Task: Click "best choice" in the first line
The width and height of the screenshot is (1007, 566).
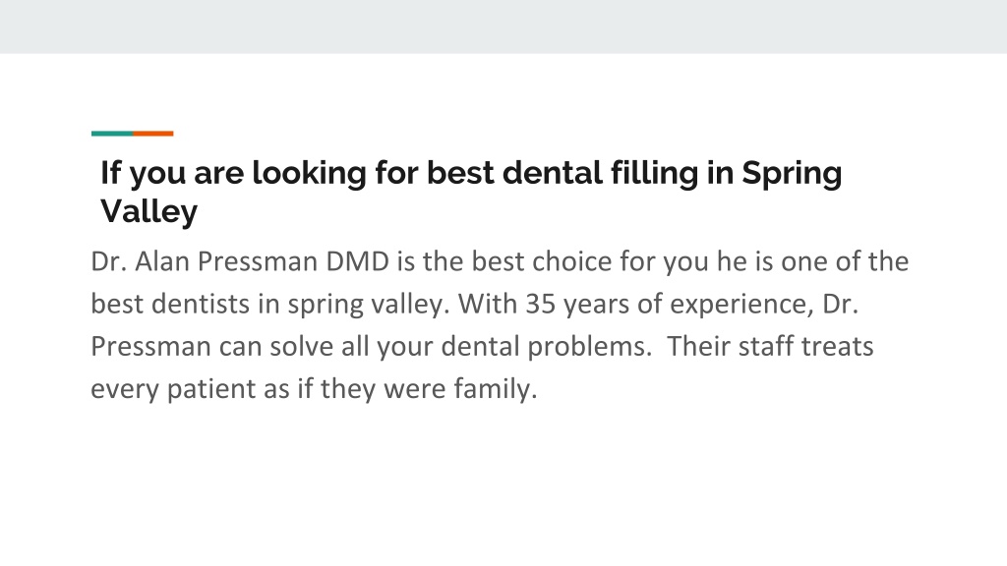Action: 542,261
